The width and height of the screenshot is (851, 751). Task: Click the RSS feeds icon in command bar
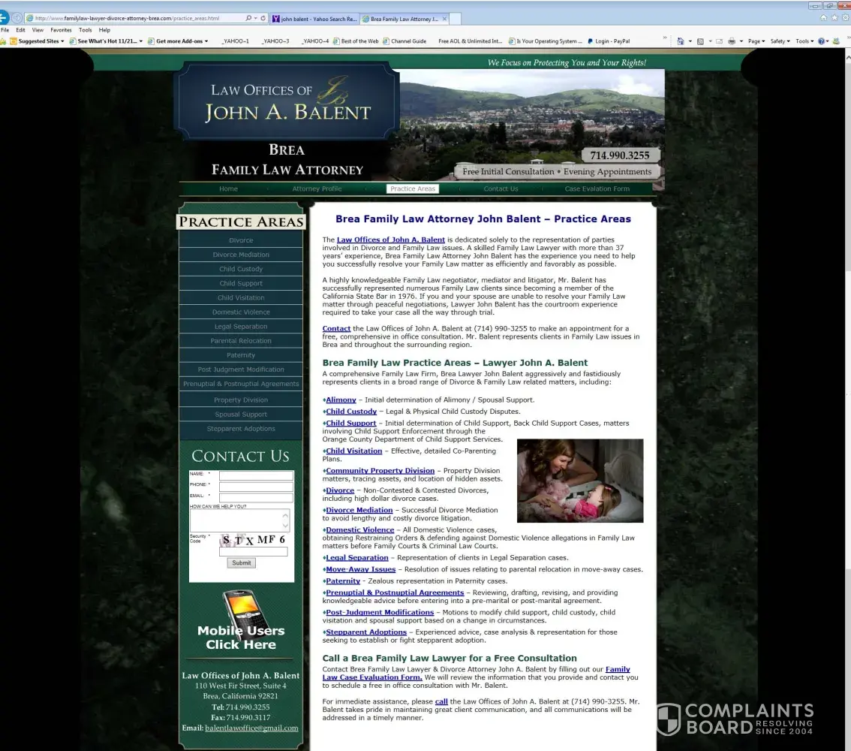coord(700,41)
